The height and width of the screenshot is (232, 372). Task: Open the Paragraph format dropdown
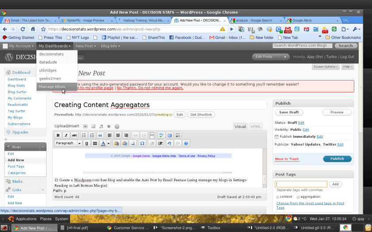coord(68,143)
